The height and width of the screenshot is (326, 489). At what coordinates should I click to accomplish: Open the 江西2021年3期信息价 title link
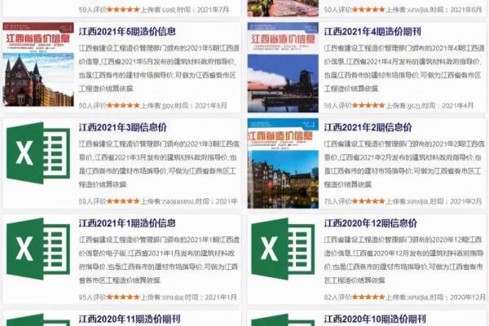[x=122, y=127]
